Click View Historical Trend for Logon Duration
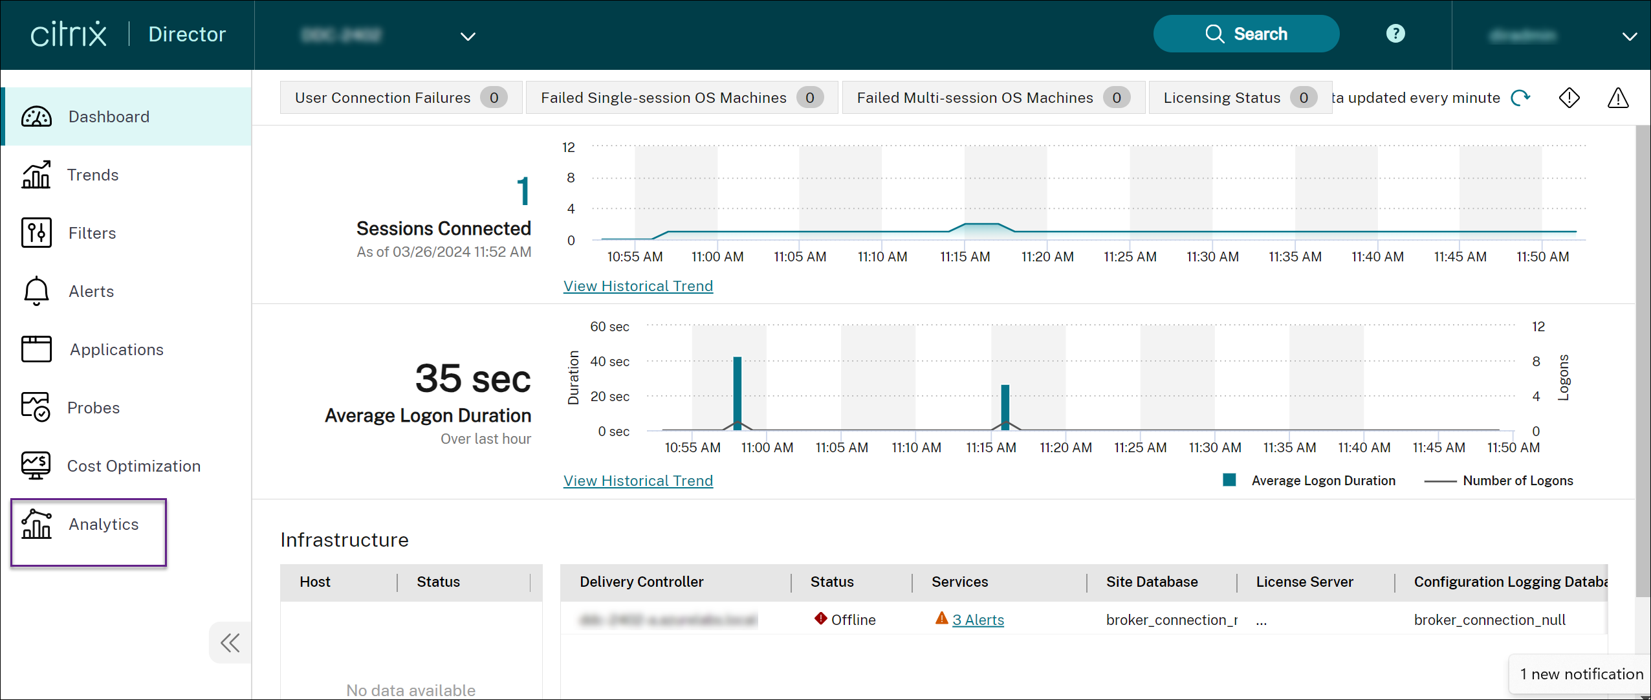1651x700 pixels. 637,480
